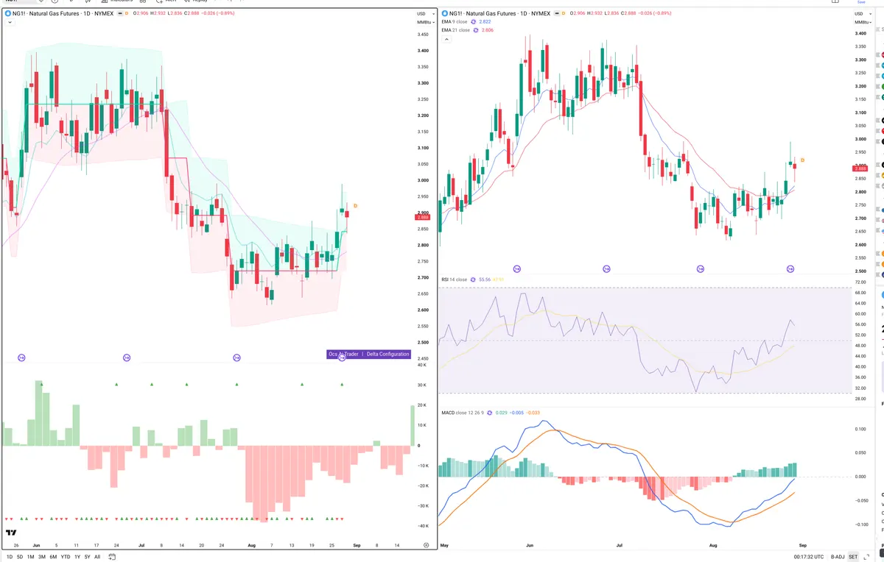Screen dimensions: 884x562
Task: Click the September contract-roll marker on right chart
Action: pyautogui.click(x=790, y=269)
